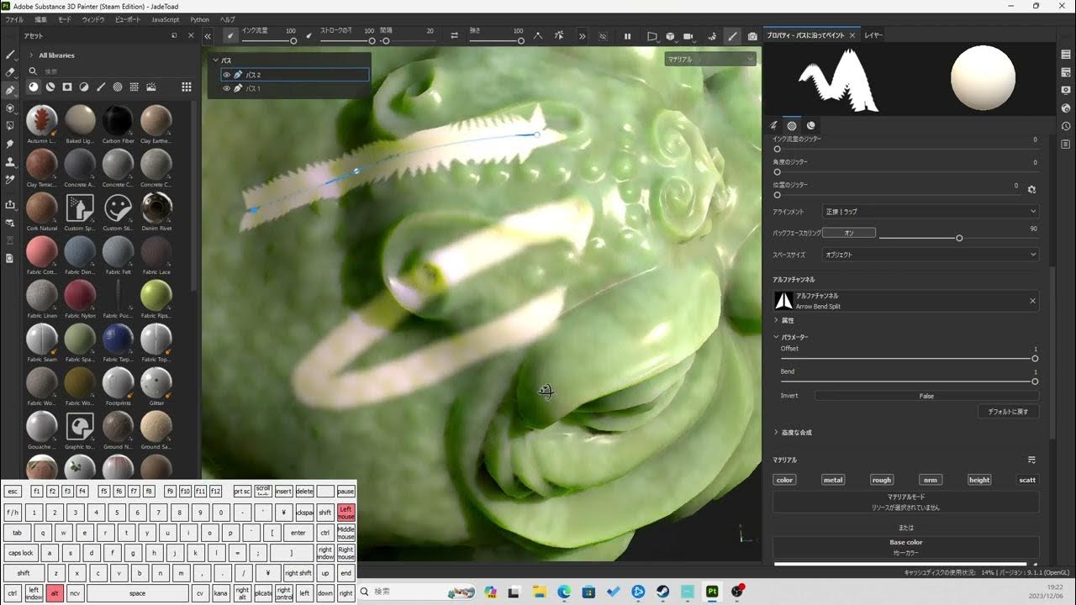This screenshot has width=1076, height=605.
Task: Click the Export textures icon in left toolbar
Action: tap(10, 205)
